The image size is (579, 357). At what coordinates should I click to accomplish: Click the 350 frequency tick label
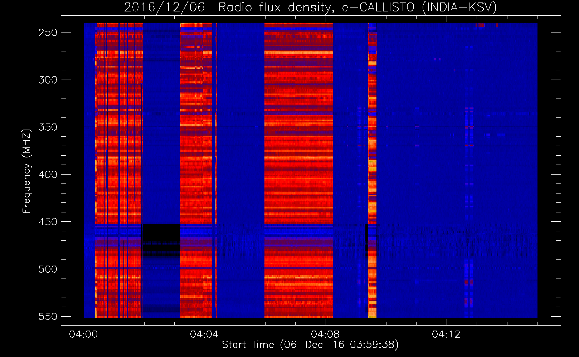click(x=48, y=127)
